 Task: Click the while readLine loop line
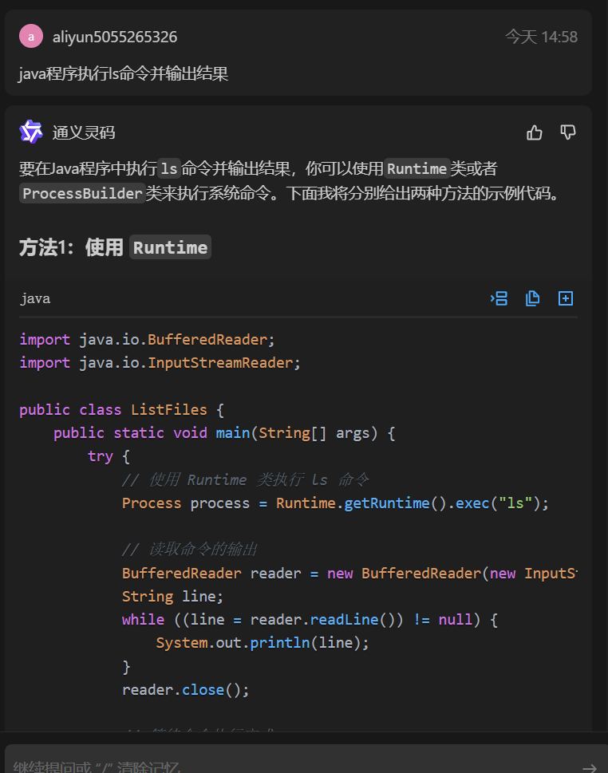pyautogui.click(x=310, y=620)
